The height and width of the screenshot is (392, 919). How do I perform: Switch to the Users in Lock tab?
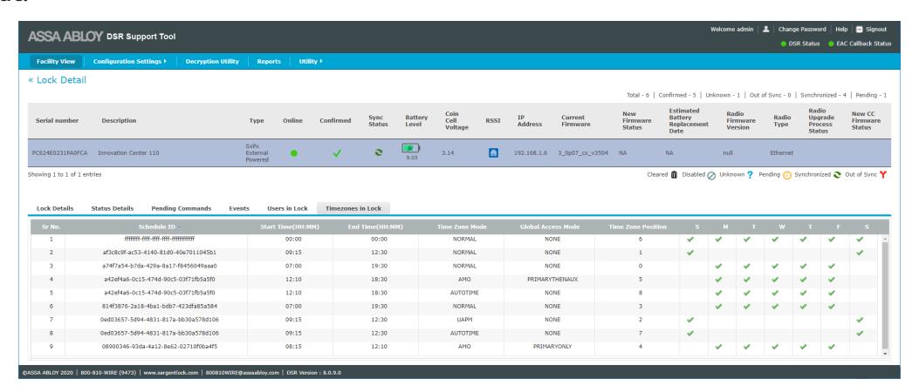[x=287, y=209]
